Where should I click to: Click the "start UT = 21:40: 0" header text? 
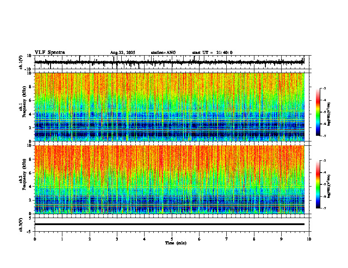click(x=212, y=53)
